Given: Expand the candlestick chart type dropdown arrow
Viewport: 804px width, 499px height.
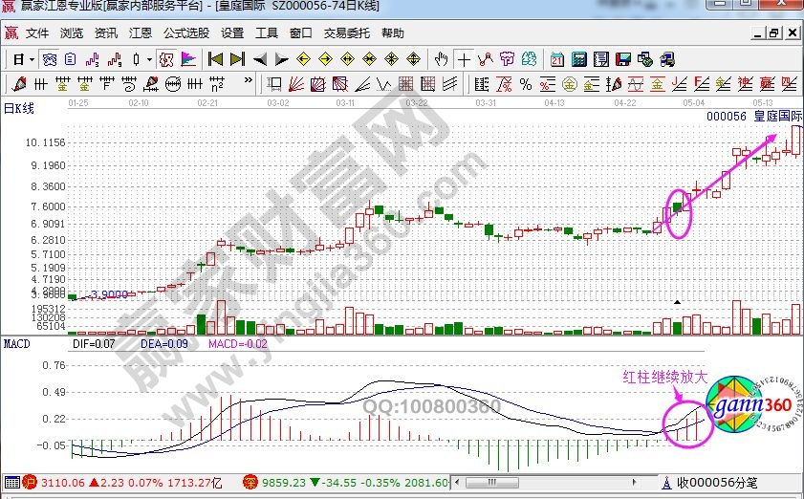Looking at the screenshot, I should click(149, 59).
